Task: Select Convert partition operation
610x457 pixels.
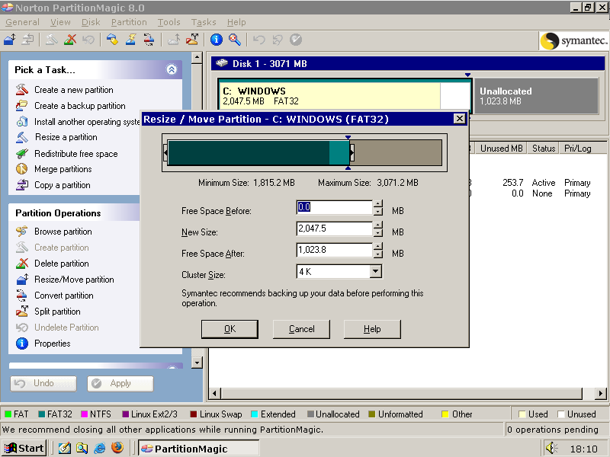Action: (x=55, y=296)
